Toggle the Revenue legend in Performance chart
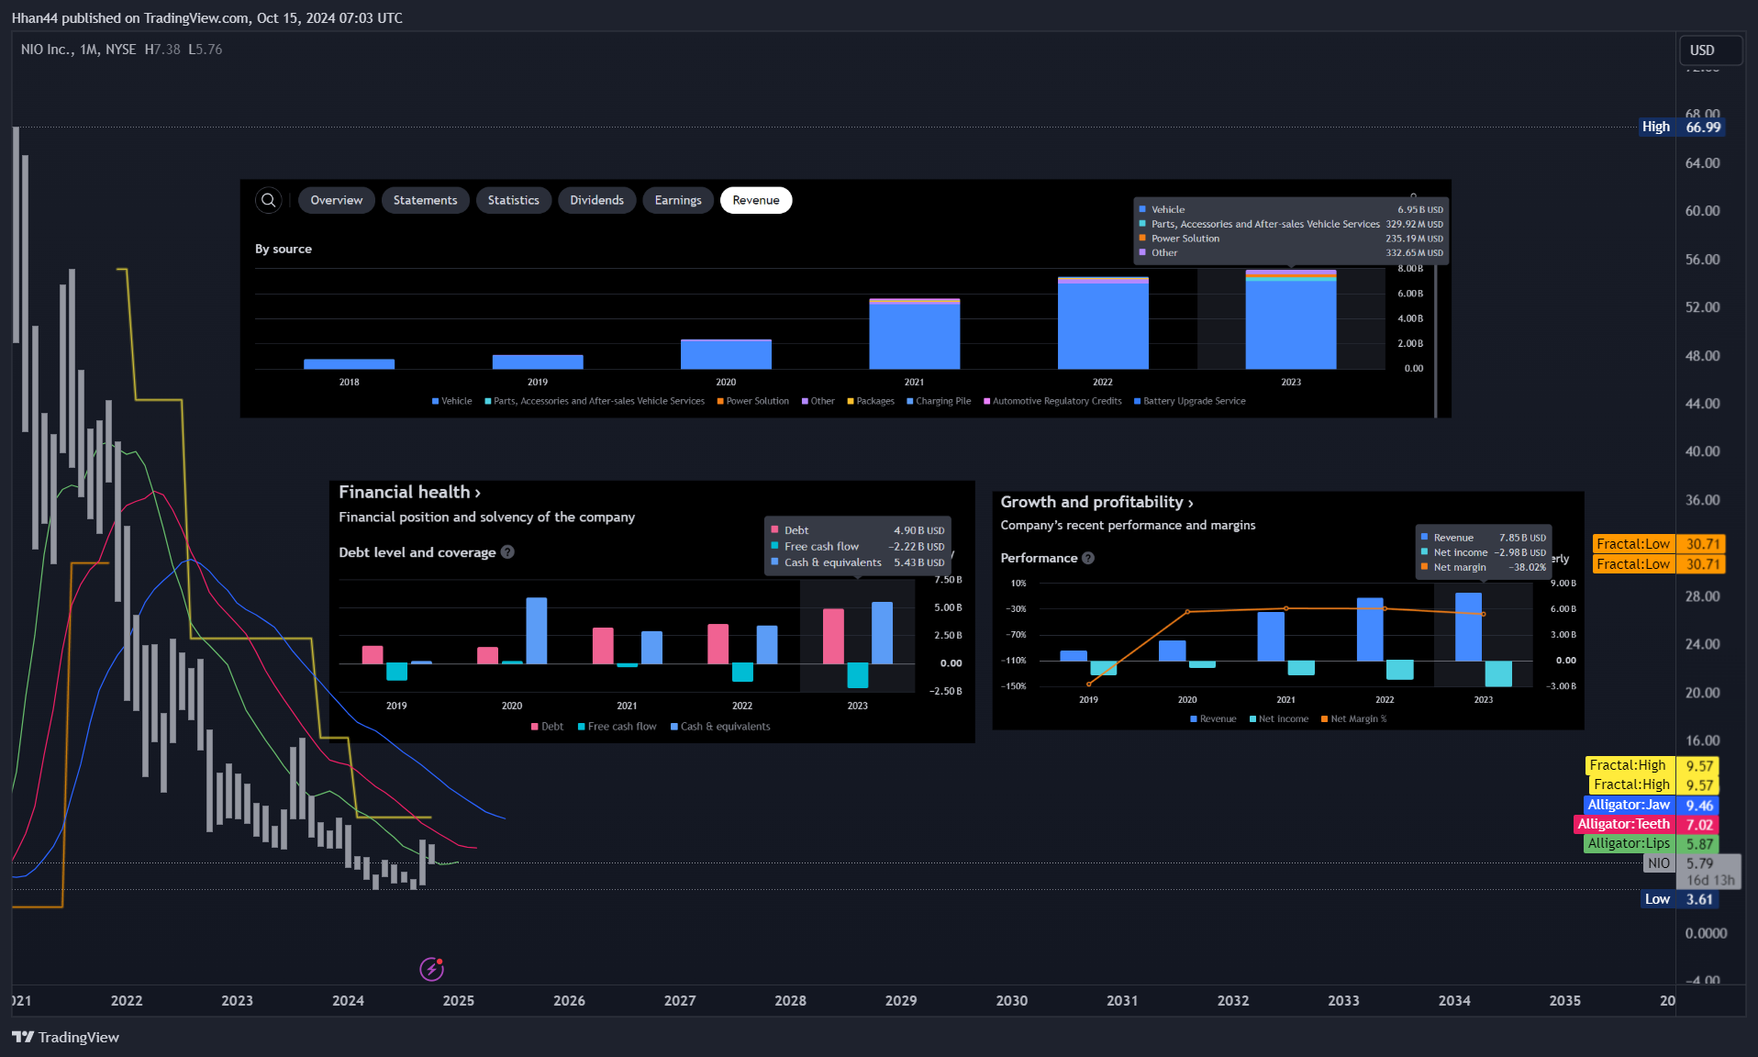This screenshot has height=1057, width=1758. [x=1213, y=719]
